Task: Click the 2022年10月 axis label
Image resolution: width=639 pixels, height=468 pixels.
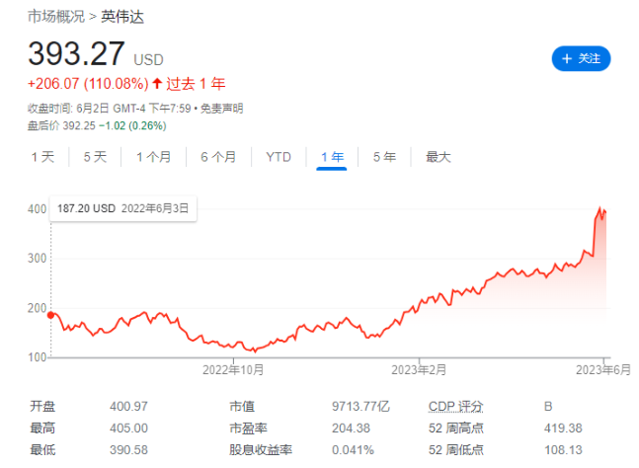Action: (x=233, y=370)
